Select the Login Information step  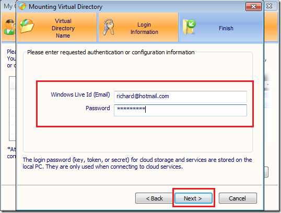[138, 27]
